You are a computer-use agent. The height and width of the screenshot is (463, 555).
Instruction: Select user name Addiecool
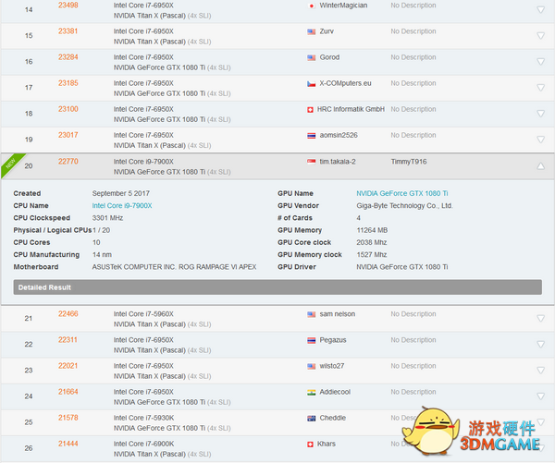(x=335, y=392)
